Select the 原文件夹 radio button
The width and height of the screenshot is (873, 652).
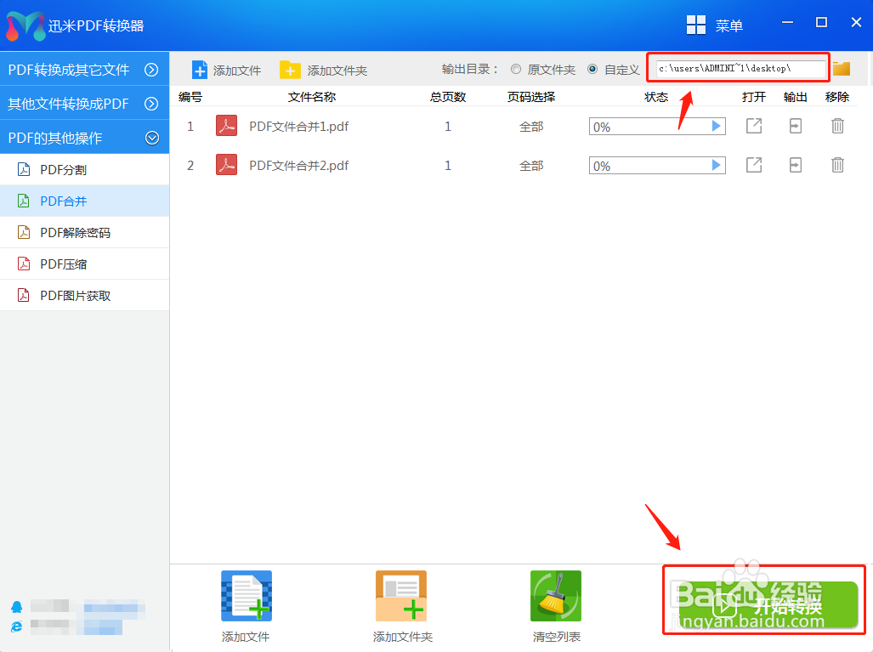[516, 69]
